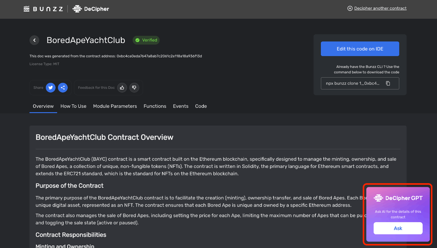Switch to the How To Use tab

coord(73,106)
